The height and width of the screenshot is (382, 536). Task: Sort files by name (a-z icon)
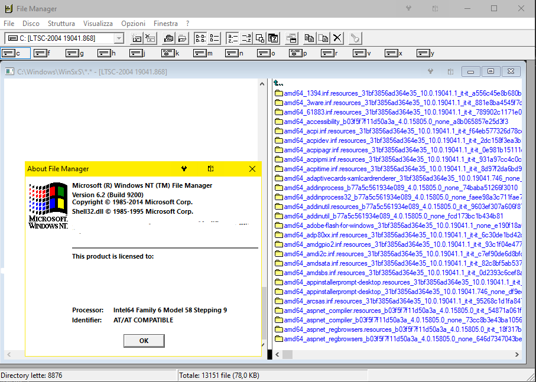tap(232, 38)
